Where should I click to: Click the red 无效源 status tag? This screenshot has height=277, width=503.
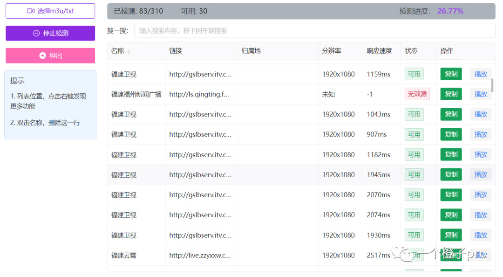pos(417,94)
